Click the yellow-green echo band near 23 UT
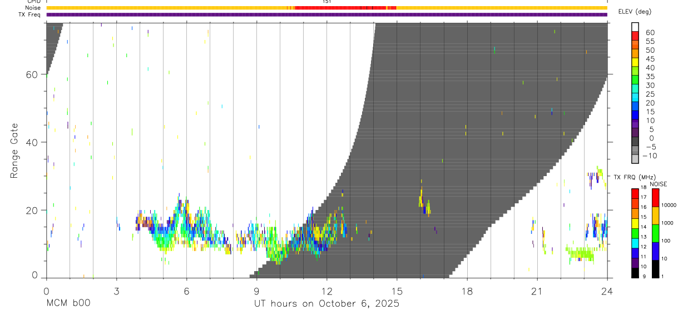 pos(580,254)
